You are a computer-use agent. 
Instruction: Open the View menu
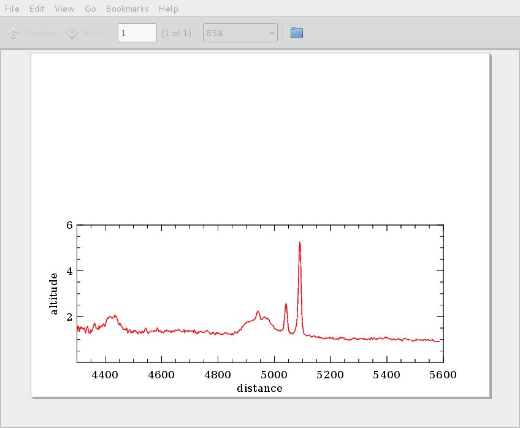coord(64,9)
